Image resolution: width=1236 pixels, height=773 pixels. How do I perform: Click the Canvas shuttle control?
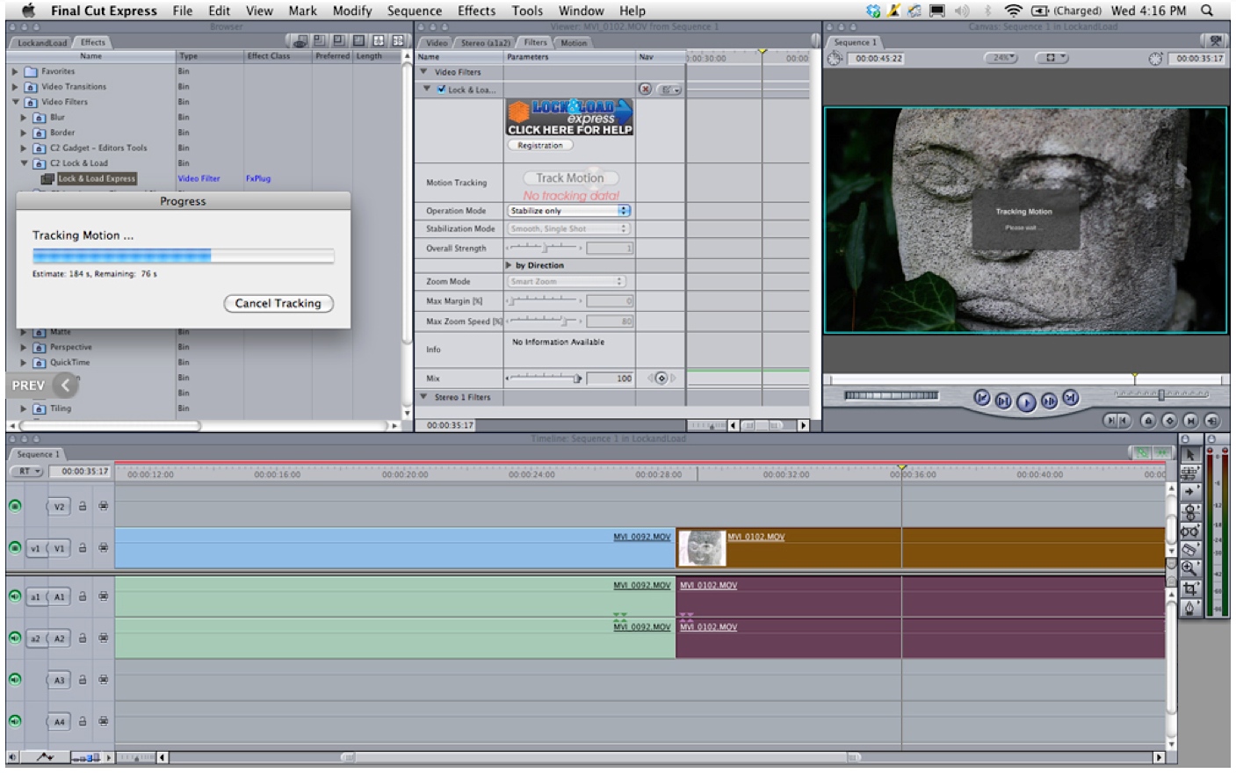[1161, 394]
